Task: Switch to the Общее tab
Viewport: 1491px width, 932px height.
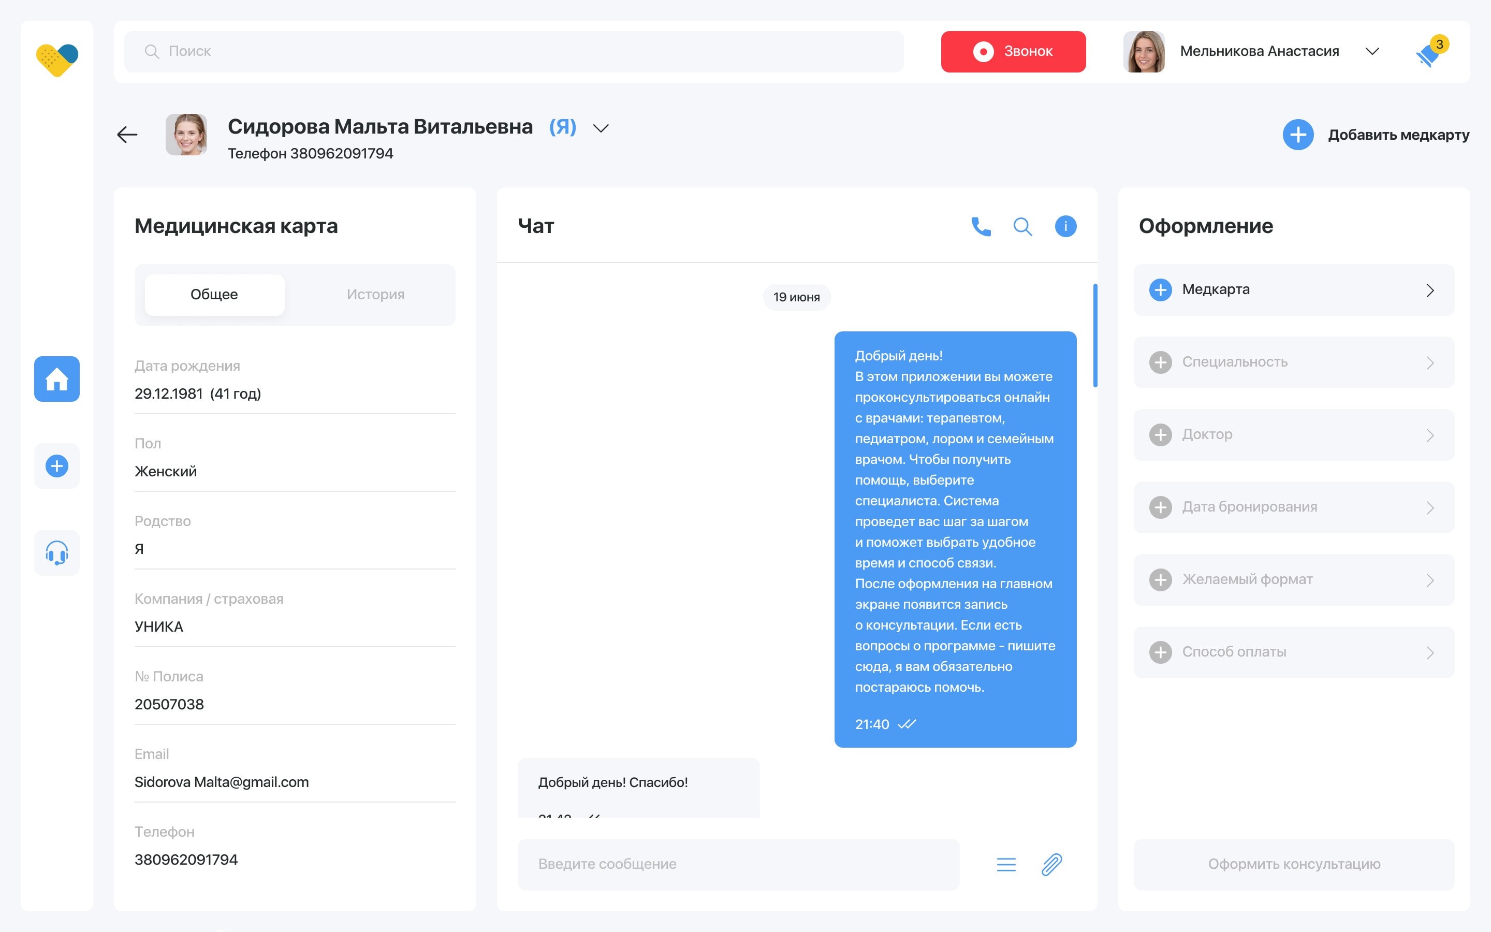Action: 214,295
